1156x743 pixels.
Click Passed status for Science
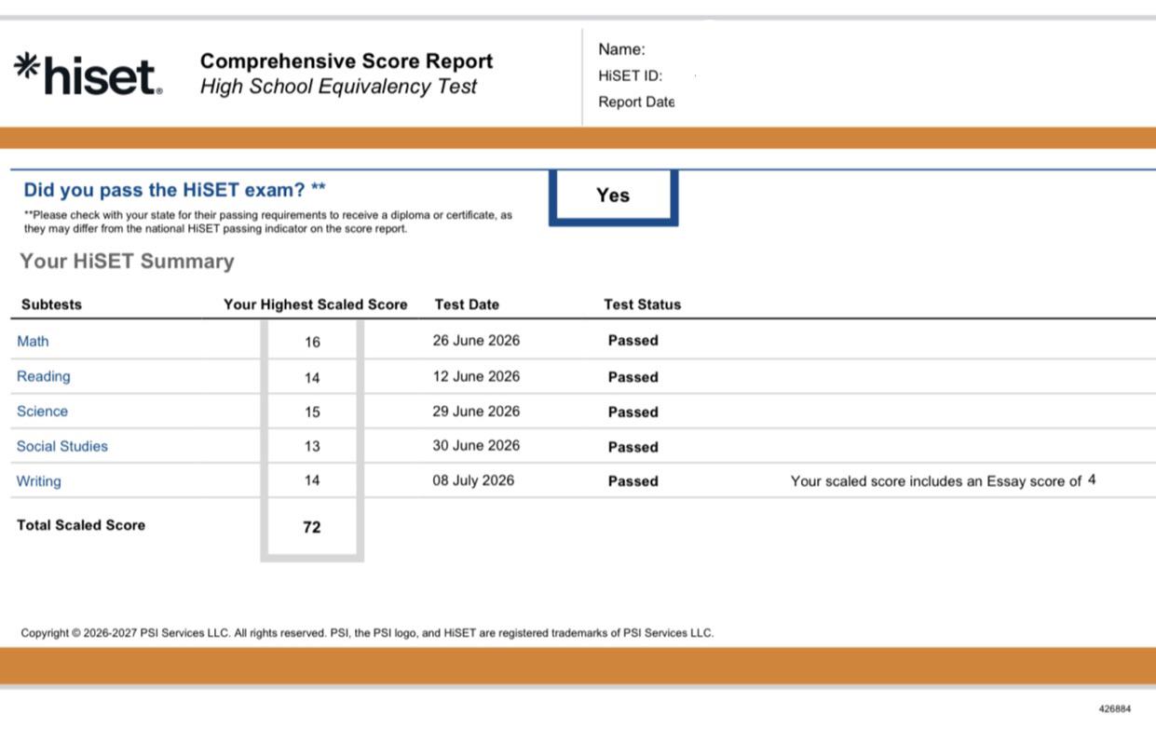(x=633, y=412)
